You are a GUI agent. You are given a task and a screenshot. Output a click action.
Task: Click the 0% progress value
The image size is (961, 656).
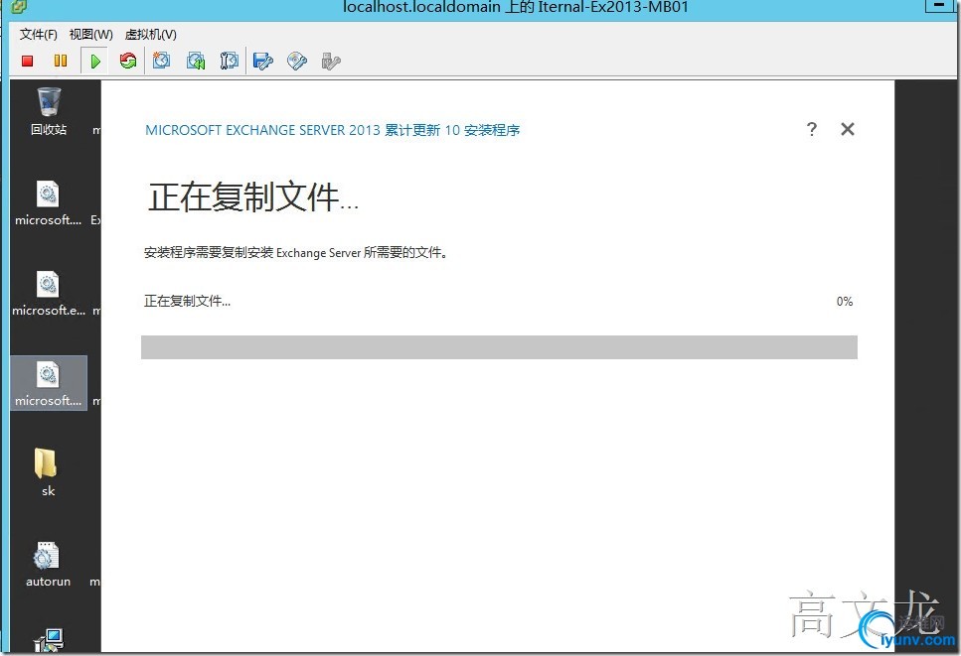click(845, 301)
